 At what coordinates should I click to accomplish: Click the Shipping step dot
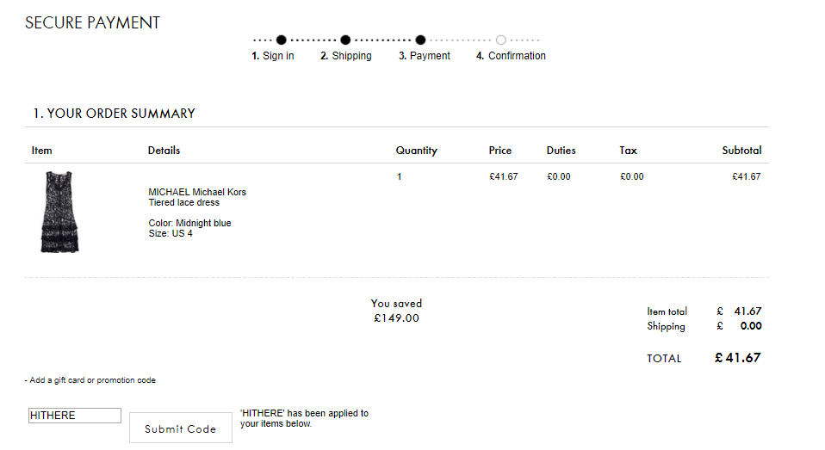tap(345, 40)
